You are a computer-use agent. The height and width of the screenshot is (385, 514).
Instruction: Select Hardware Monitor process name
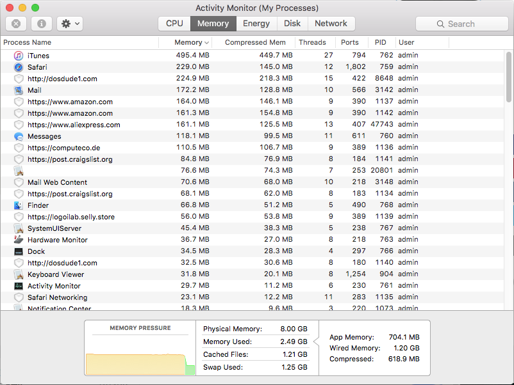(x=58, y=240)
